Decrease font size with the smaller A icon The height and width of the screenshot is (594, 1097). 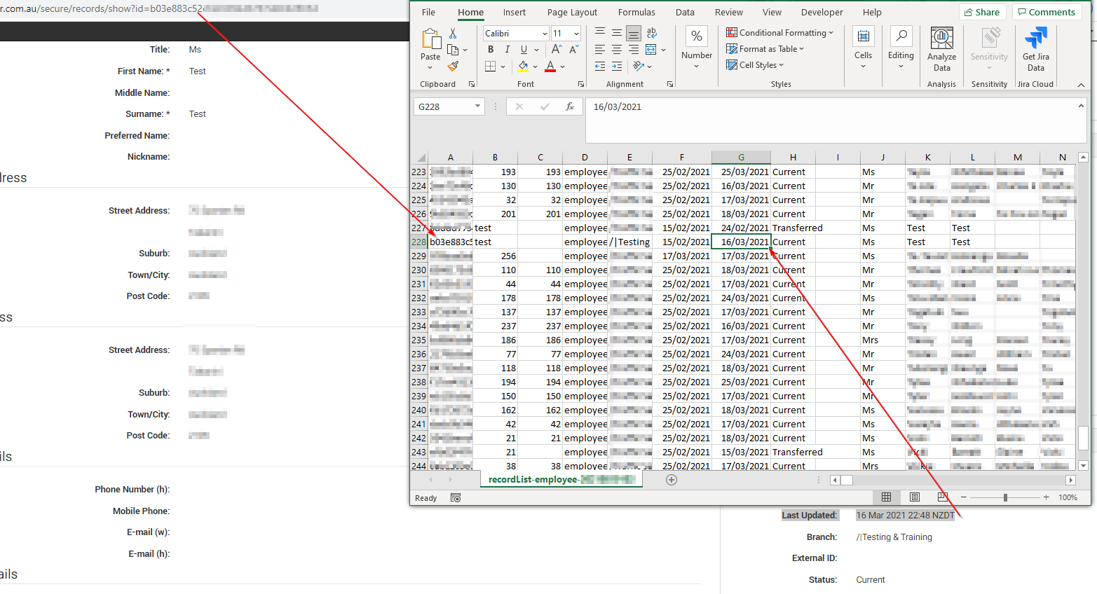(x=573, y=50)
